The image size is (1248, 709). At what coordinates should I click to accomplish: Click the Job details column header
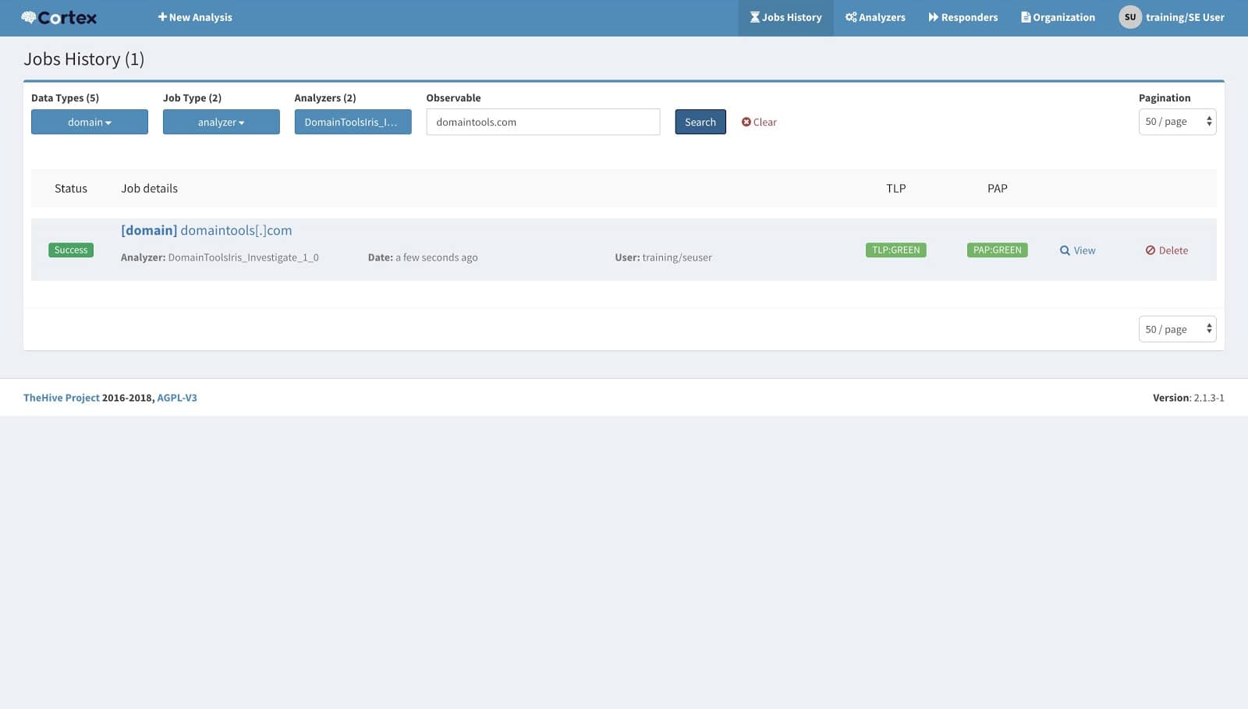coord(149,189)
